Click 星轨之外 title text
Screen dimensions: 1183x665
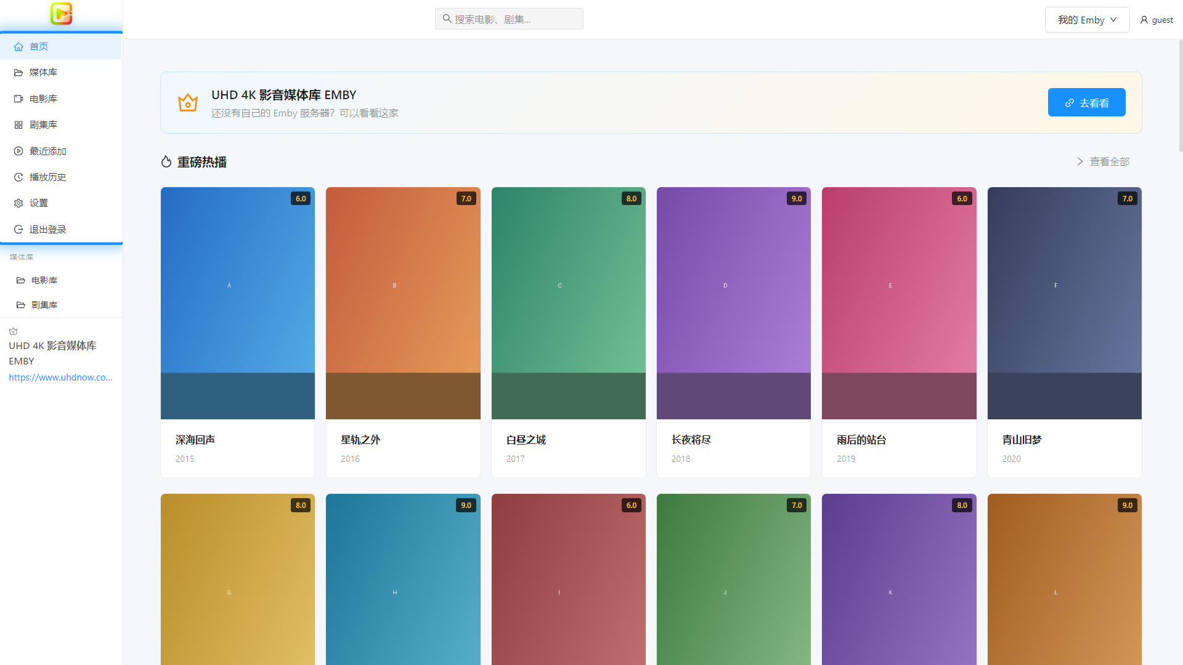(360, 440)
